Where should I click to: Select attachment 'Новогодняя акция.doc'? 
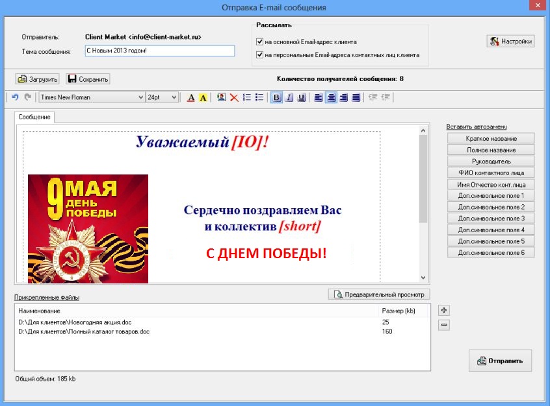(75, 322)
